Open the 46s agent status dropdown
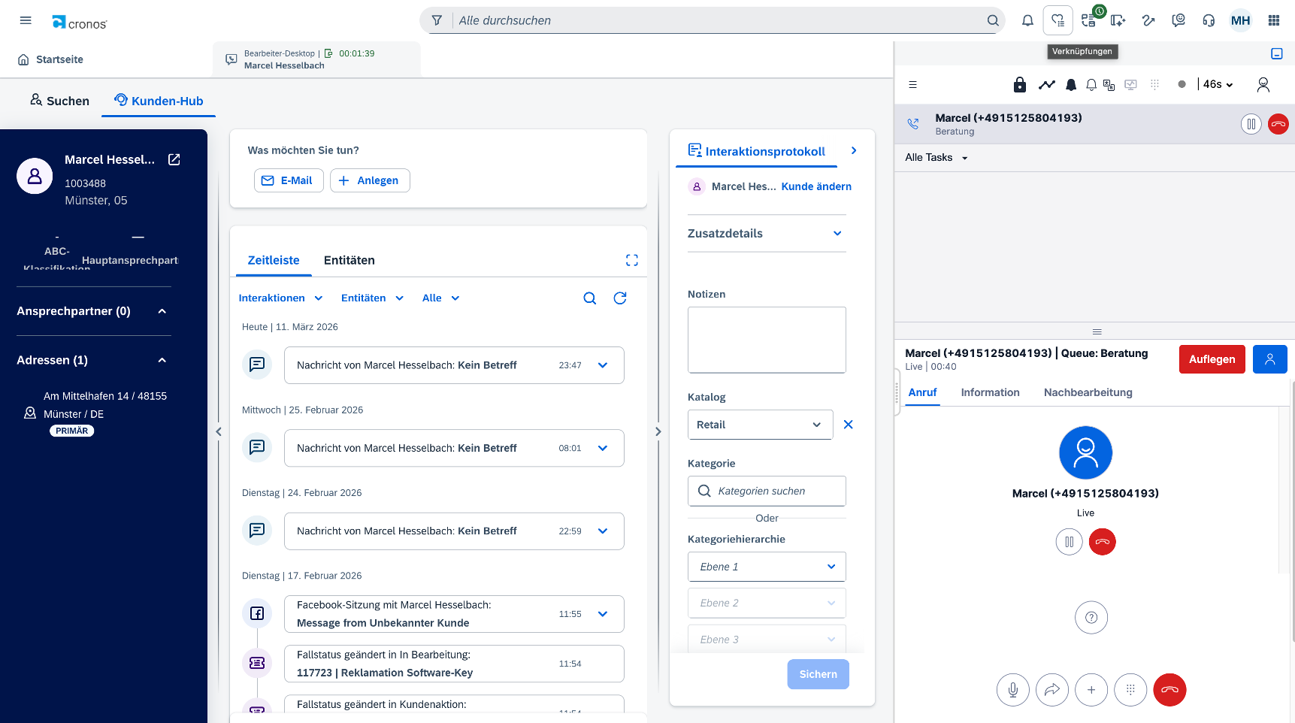 tap(1218, 85)
